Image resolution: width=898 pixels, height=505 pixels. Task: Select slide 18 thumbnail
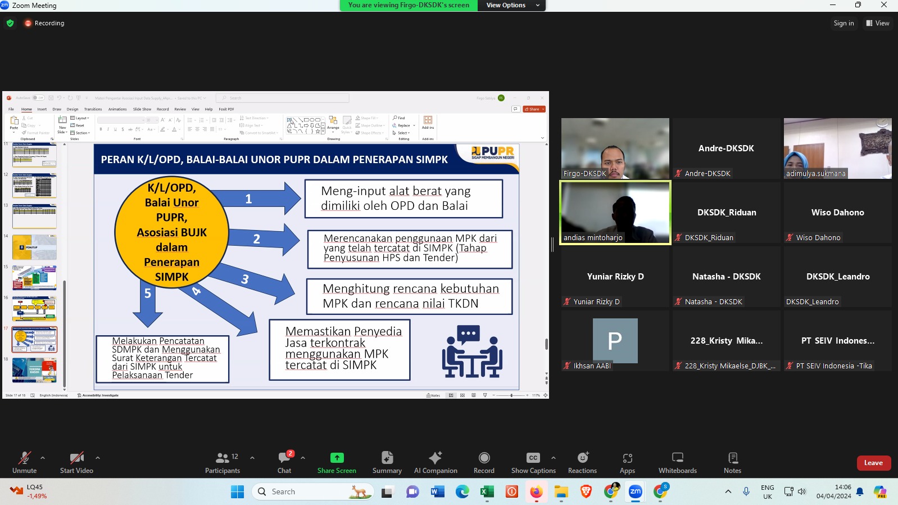pos(34,370)
